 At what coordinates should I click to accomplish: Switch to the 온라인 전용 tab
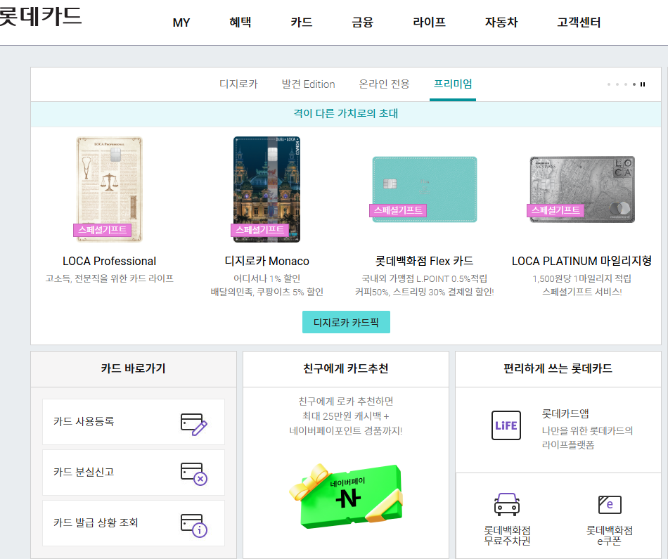[x=384, y=84]
